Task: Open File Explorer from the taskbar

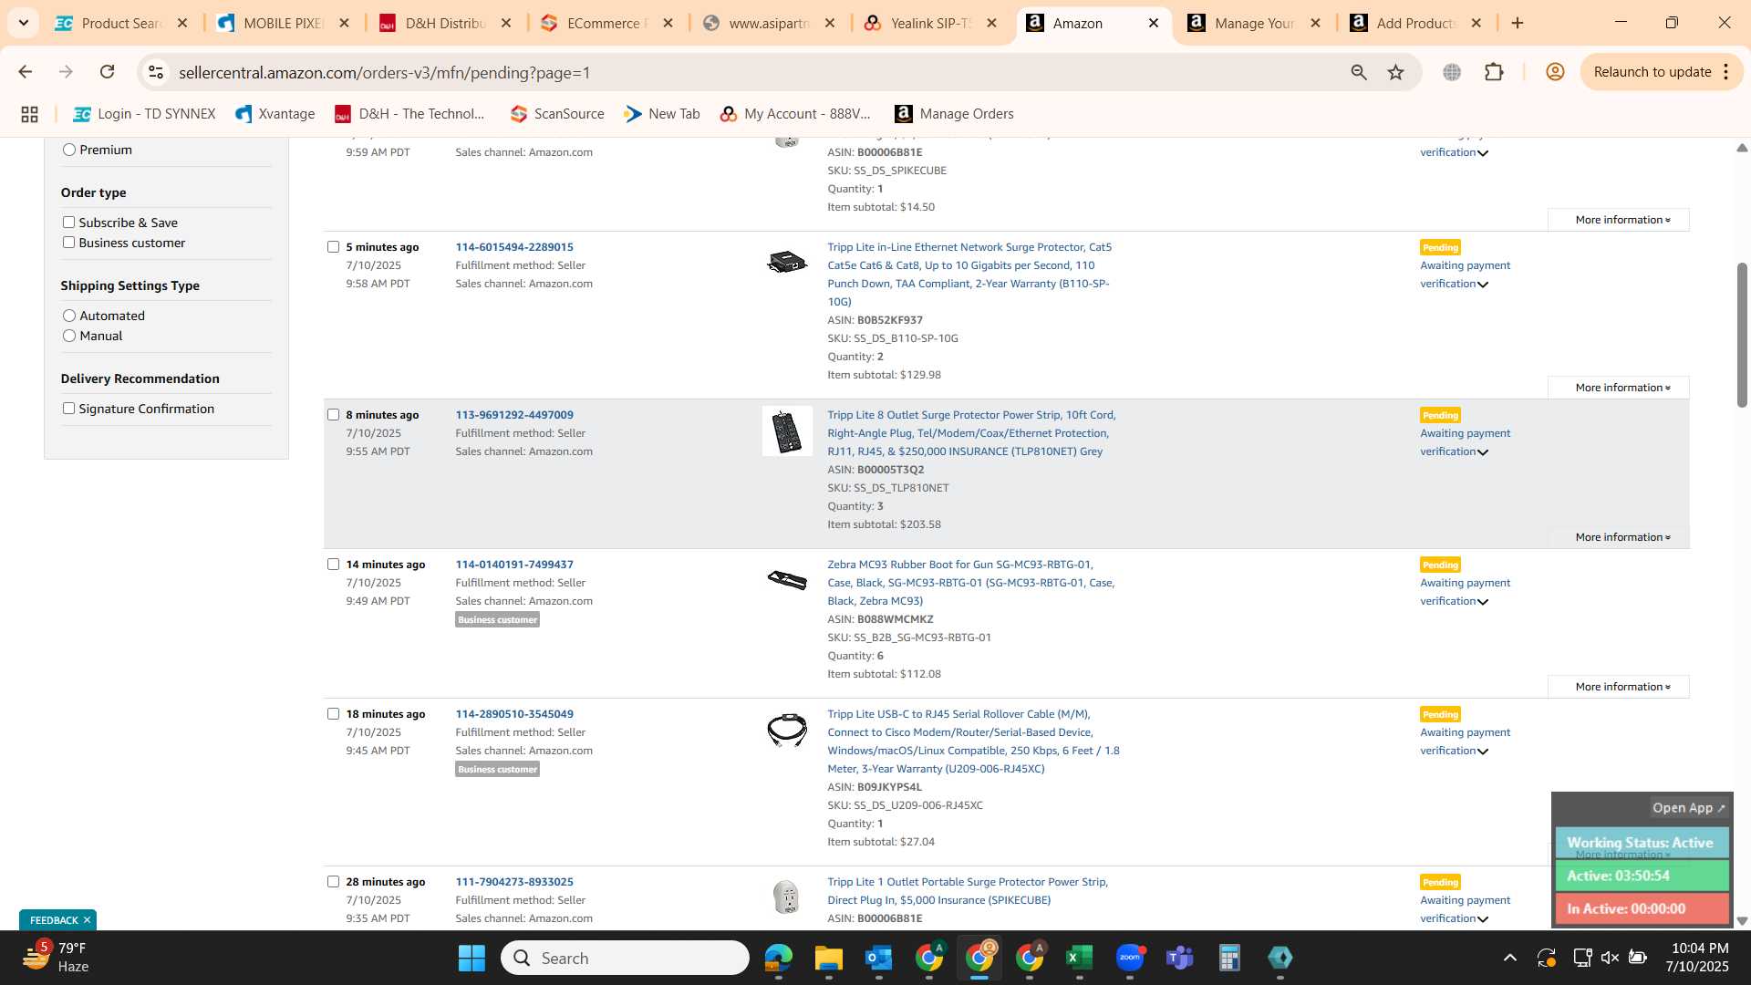Action: tap(828, 958)
